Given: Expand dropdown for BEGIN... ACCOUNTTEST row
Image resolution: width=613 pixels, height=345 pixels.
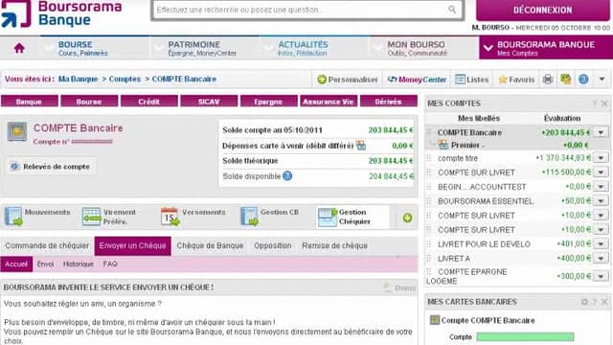Looking at the screenshot, I should (x=601, y=187).
